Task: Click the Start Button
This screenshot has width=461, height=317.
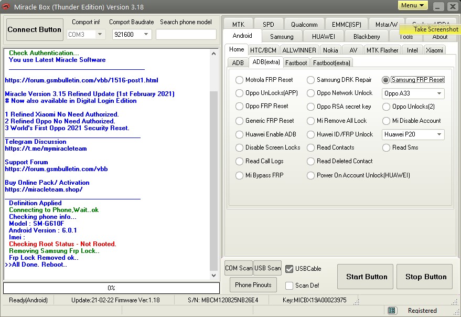Action: tap(366, 277)
